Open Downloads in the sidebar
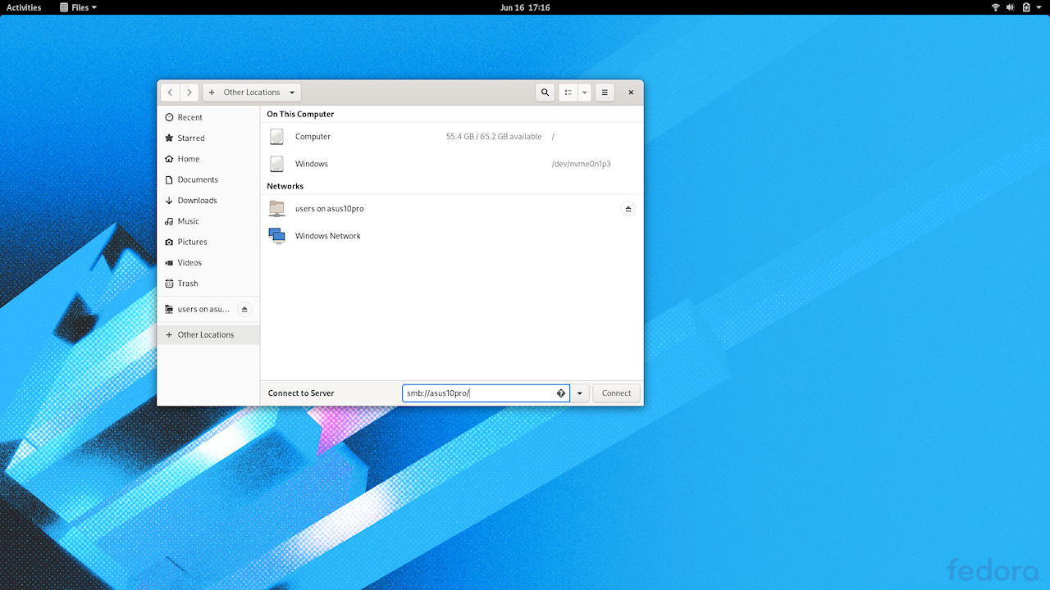Viewport: 1050px width, 590px height. pos(208,201)
